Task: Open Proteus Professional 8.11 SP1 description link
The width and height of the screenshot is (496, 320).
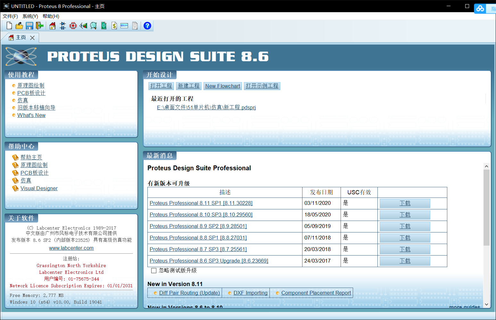Action: (201, 203)
